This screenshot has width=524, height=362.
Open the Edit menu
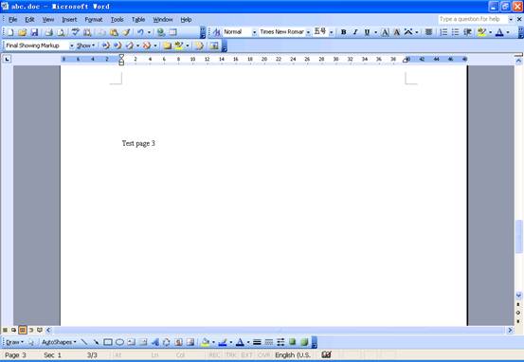click(x=29, y=19)
